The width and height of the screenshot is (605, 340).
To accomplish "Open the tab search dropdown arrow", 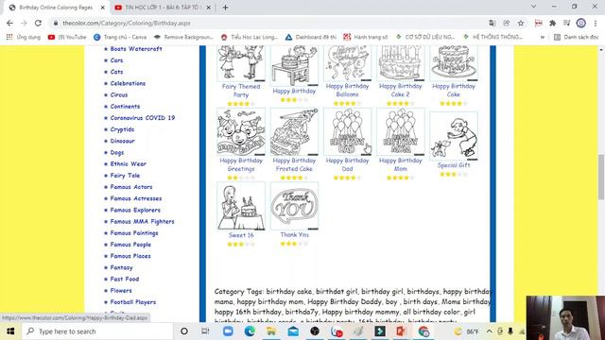I will click(533, 7).
